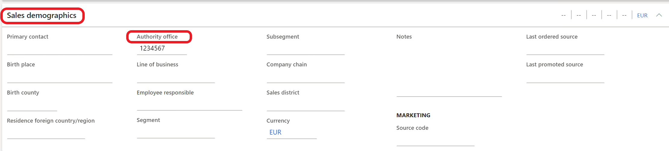This screenshot has height=151, width=669.
Task: Click the Sales demographics section header
Action: pyautogui.click(x=41, y=16)
